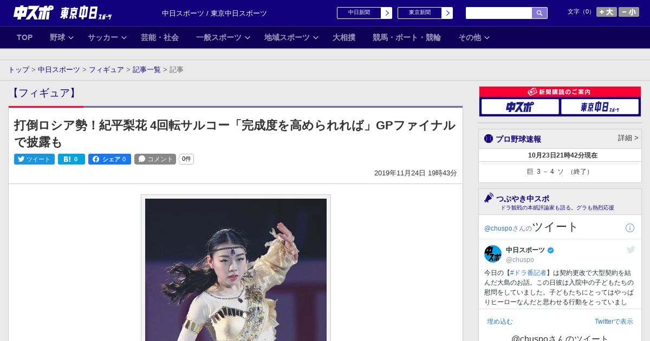The image size is (650, 341).
Task: Click the Twitter bird icon in tweet
Action: click(x=630, y=250)
